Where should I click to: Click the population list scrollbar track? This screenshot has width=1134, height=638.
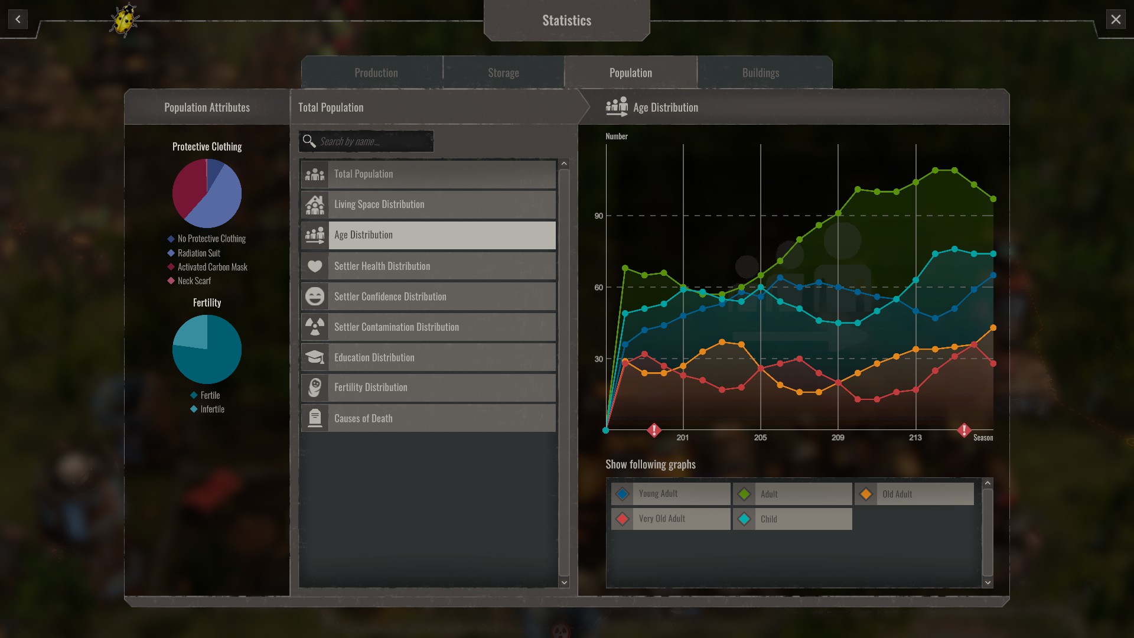564,372
